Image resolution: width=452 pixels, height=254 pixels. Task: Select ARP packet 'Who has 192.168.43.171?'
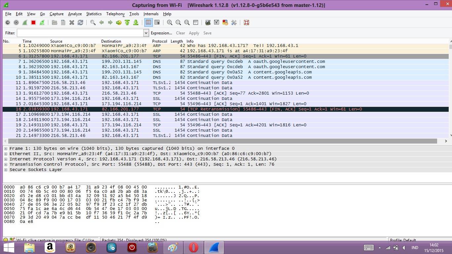pyautogui.click(x=226, y=46)
